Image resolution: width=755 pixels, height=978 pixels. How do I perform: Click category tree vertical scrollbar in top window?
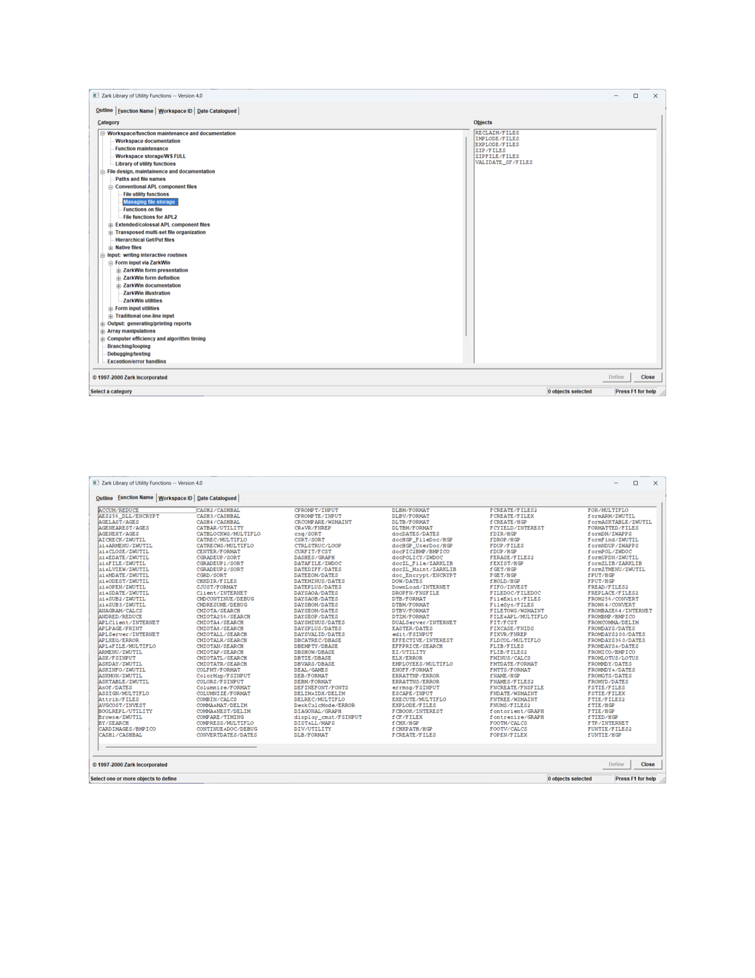click(x=466, y=236)
